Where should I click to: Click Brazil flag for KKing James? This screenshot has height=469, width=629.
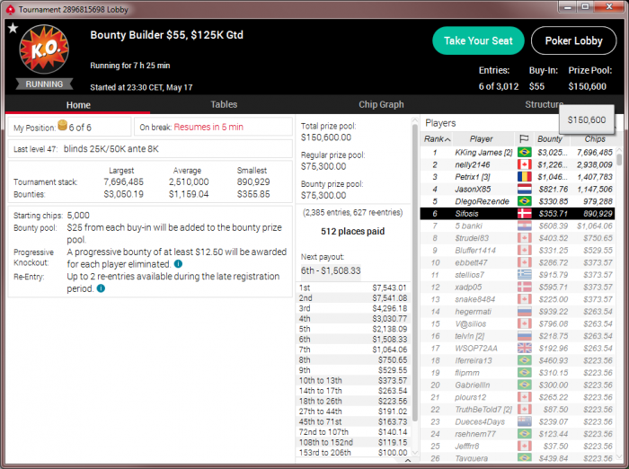click(x=524, y=153)
